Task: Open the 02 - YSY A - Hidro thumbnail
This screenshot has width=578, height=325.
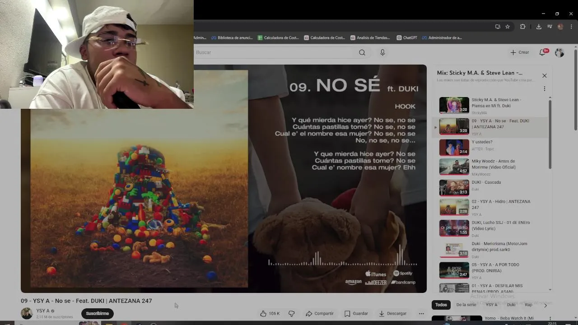Action: click(x=454, y=207)
